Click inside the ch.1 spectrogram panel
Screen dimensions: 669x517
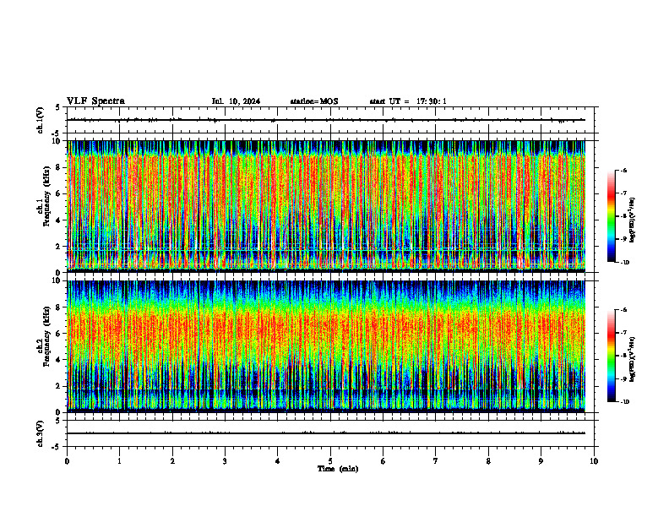[325, 206]
